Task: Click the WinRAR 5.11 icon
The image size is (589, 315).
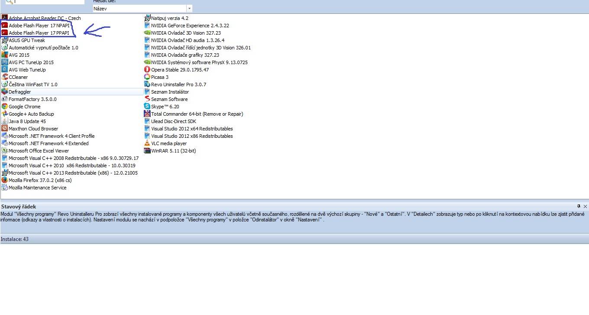Action: tap(147, 151)
